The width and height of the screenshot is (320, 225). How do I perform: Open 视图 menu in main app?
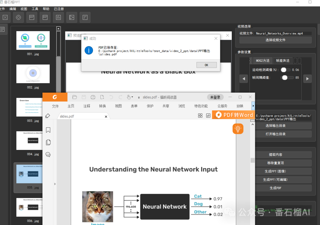24,9
